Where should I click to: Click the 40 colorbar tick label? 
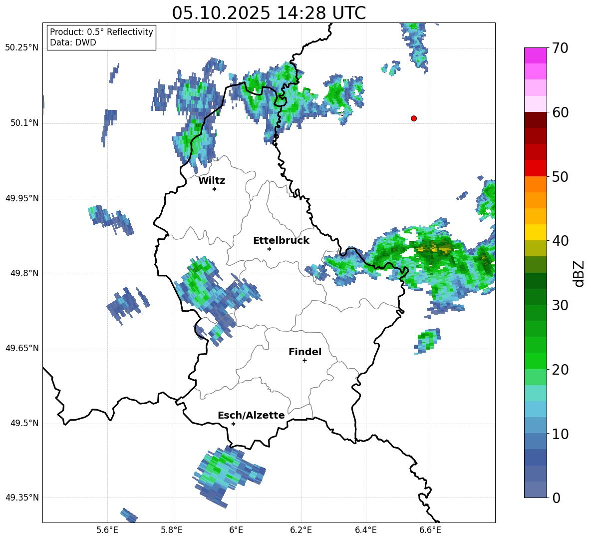tap(560, 241)
